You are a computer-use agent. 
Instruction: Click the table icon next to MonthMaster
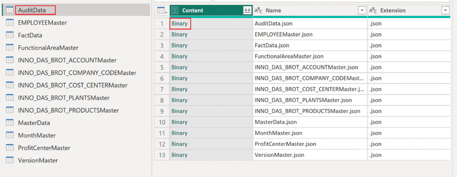tap(10, 136)
